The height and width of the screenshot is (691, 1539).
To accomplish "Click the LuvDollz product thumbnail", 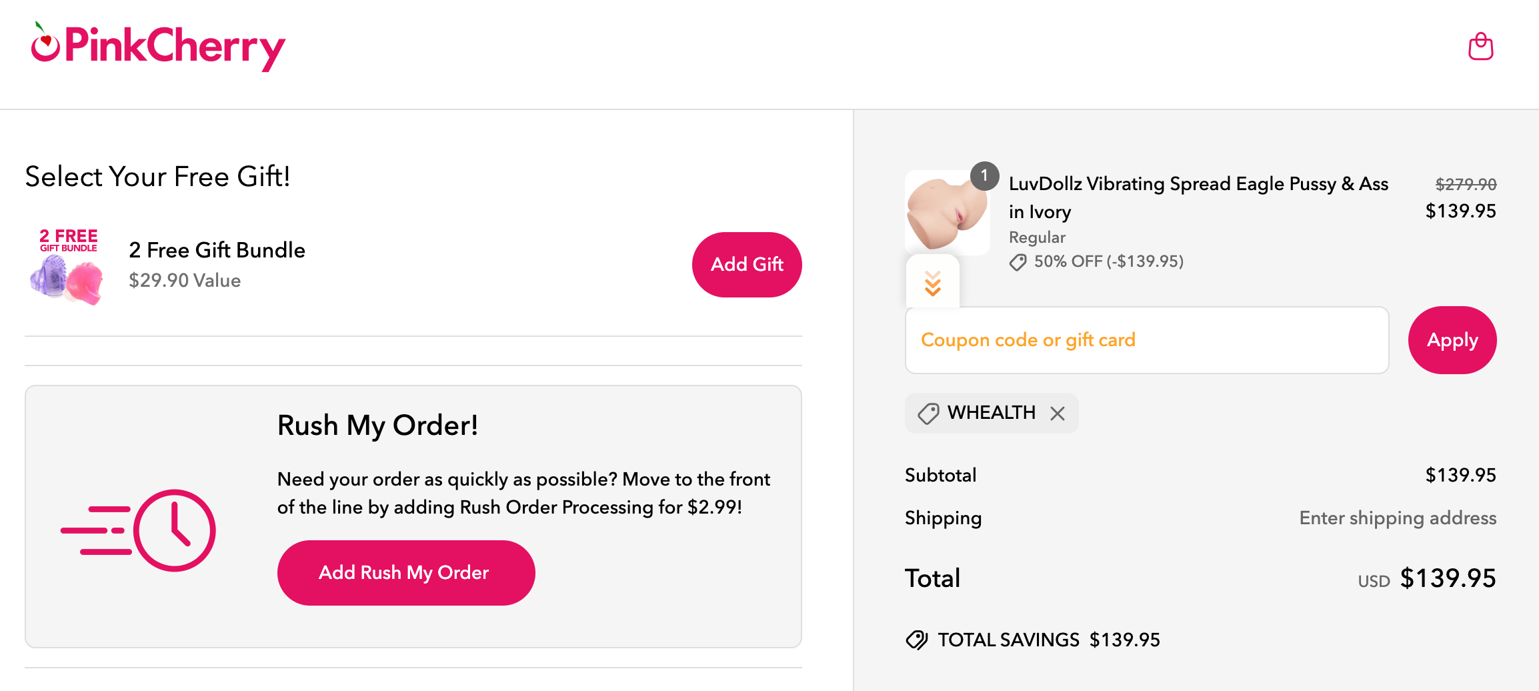I will [946, 212].
